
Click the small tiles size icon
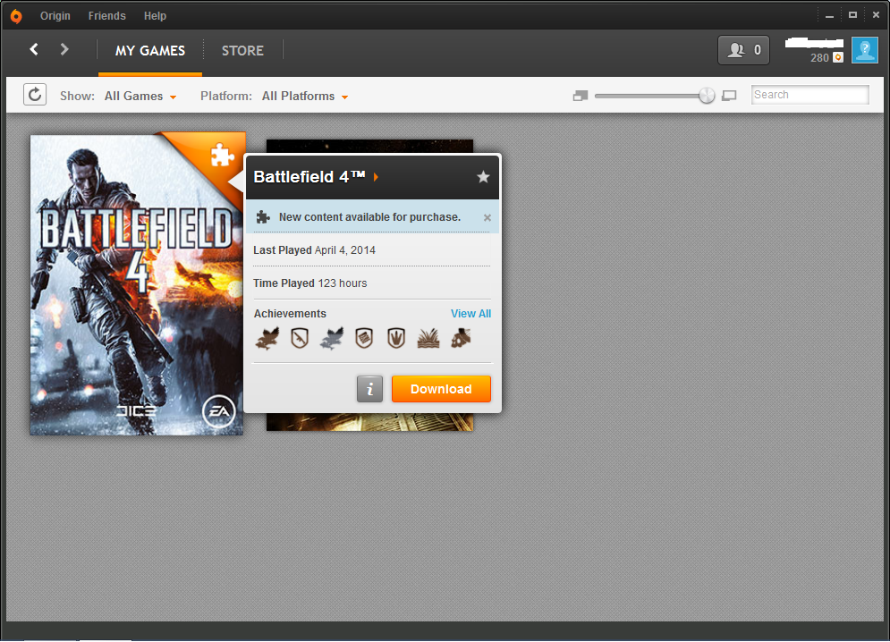coord(581,96)
